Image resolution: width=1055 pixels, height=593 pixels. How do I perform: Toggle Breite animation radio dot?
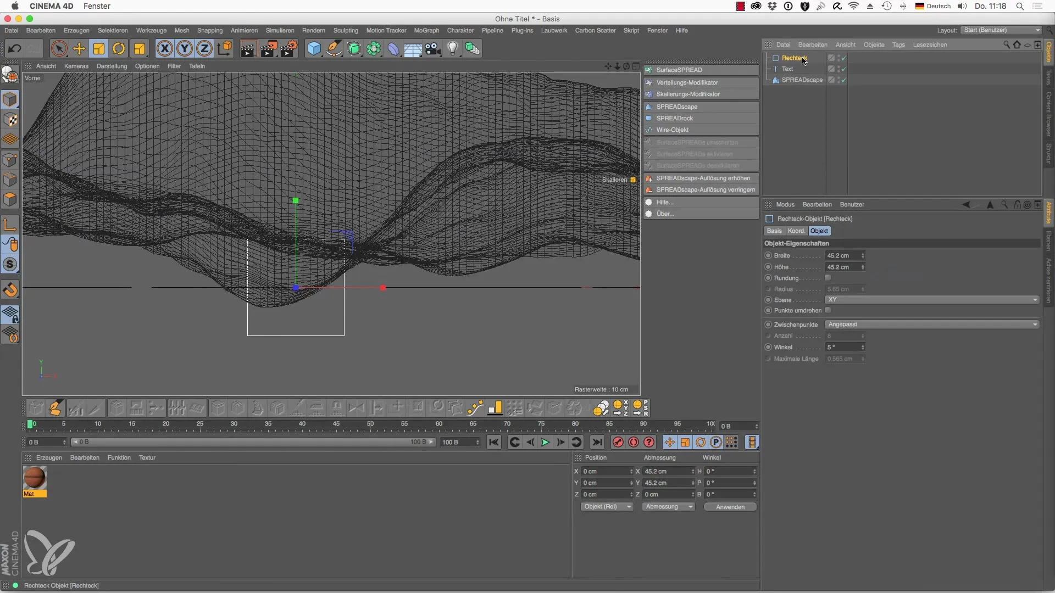pyautogui.click(x=768, y=256)
